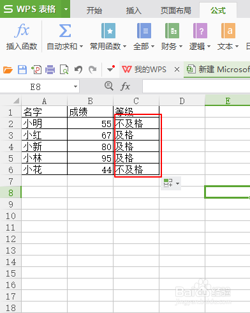250x313 pixels.
Task: Click the cell containing 小红
Action: pos(44,135)
